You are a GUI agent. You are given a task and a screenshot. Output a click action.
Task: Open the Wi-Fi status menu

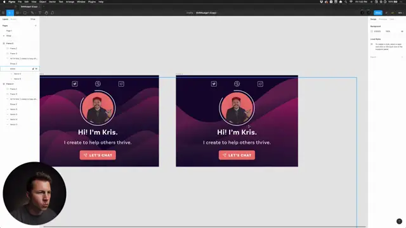pos(351,2)
